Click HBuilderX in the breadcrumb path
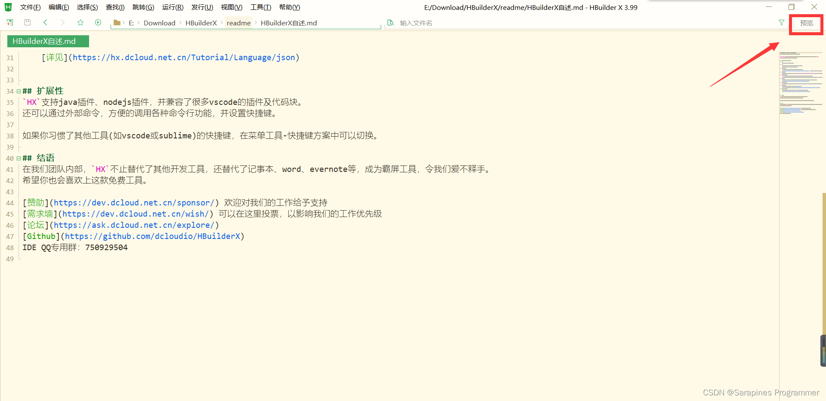This screenshot has height=401, width=826. point(201,23)
